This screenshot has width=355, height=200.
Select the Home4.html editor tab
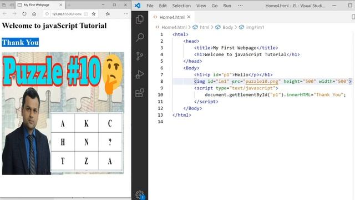tap(172, 17)
